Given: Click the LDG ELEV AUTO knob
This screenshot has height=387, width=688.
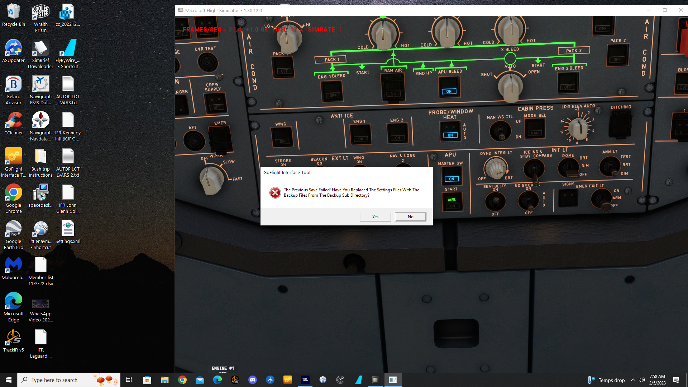Looking at the screenshot, I should [578, 128].
